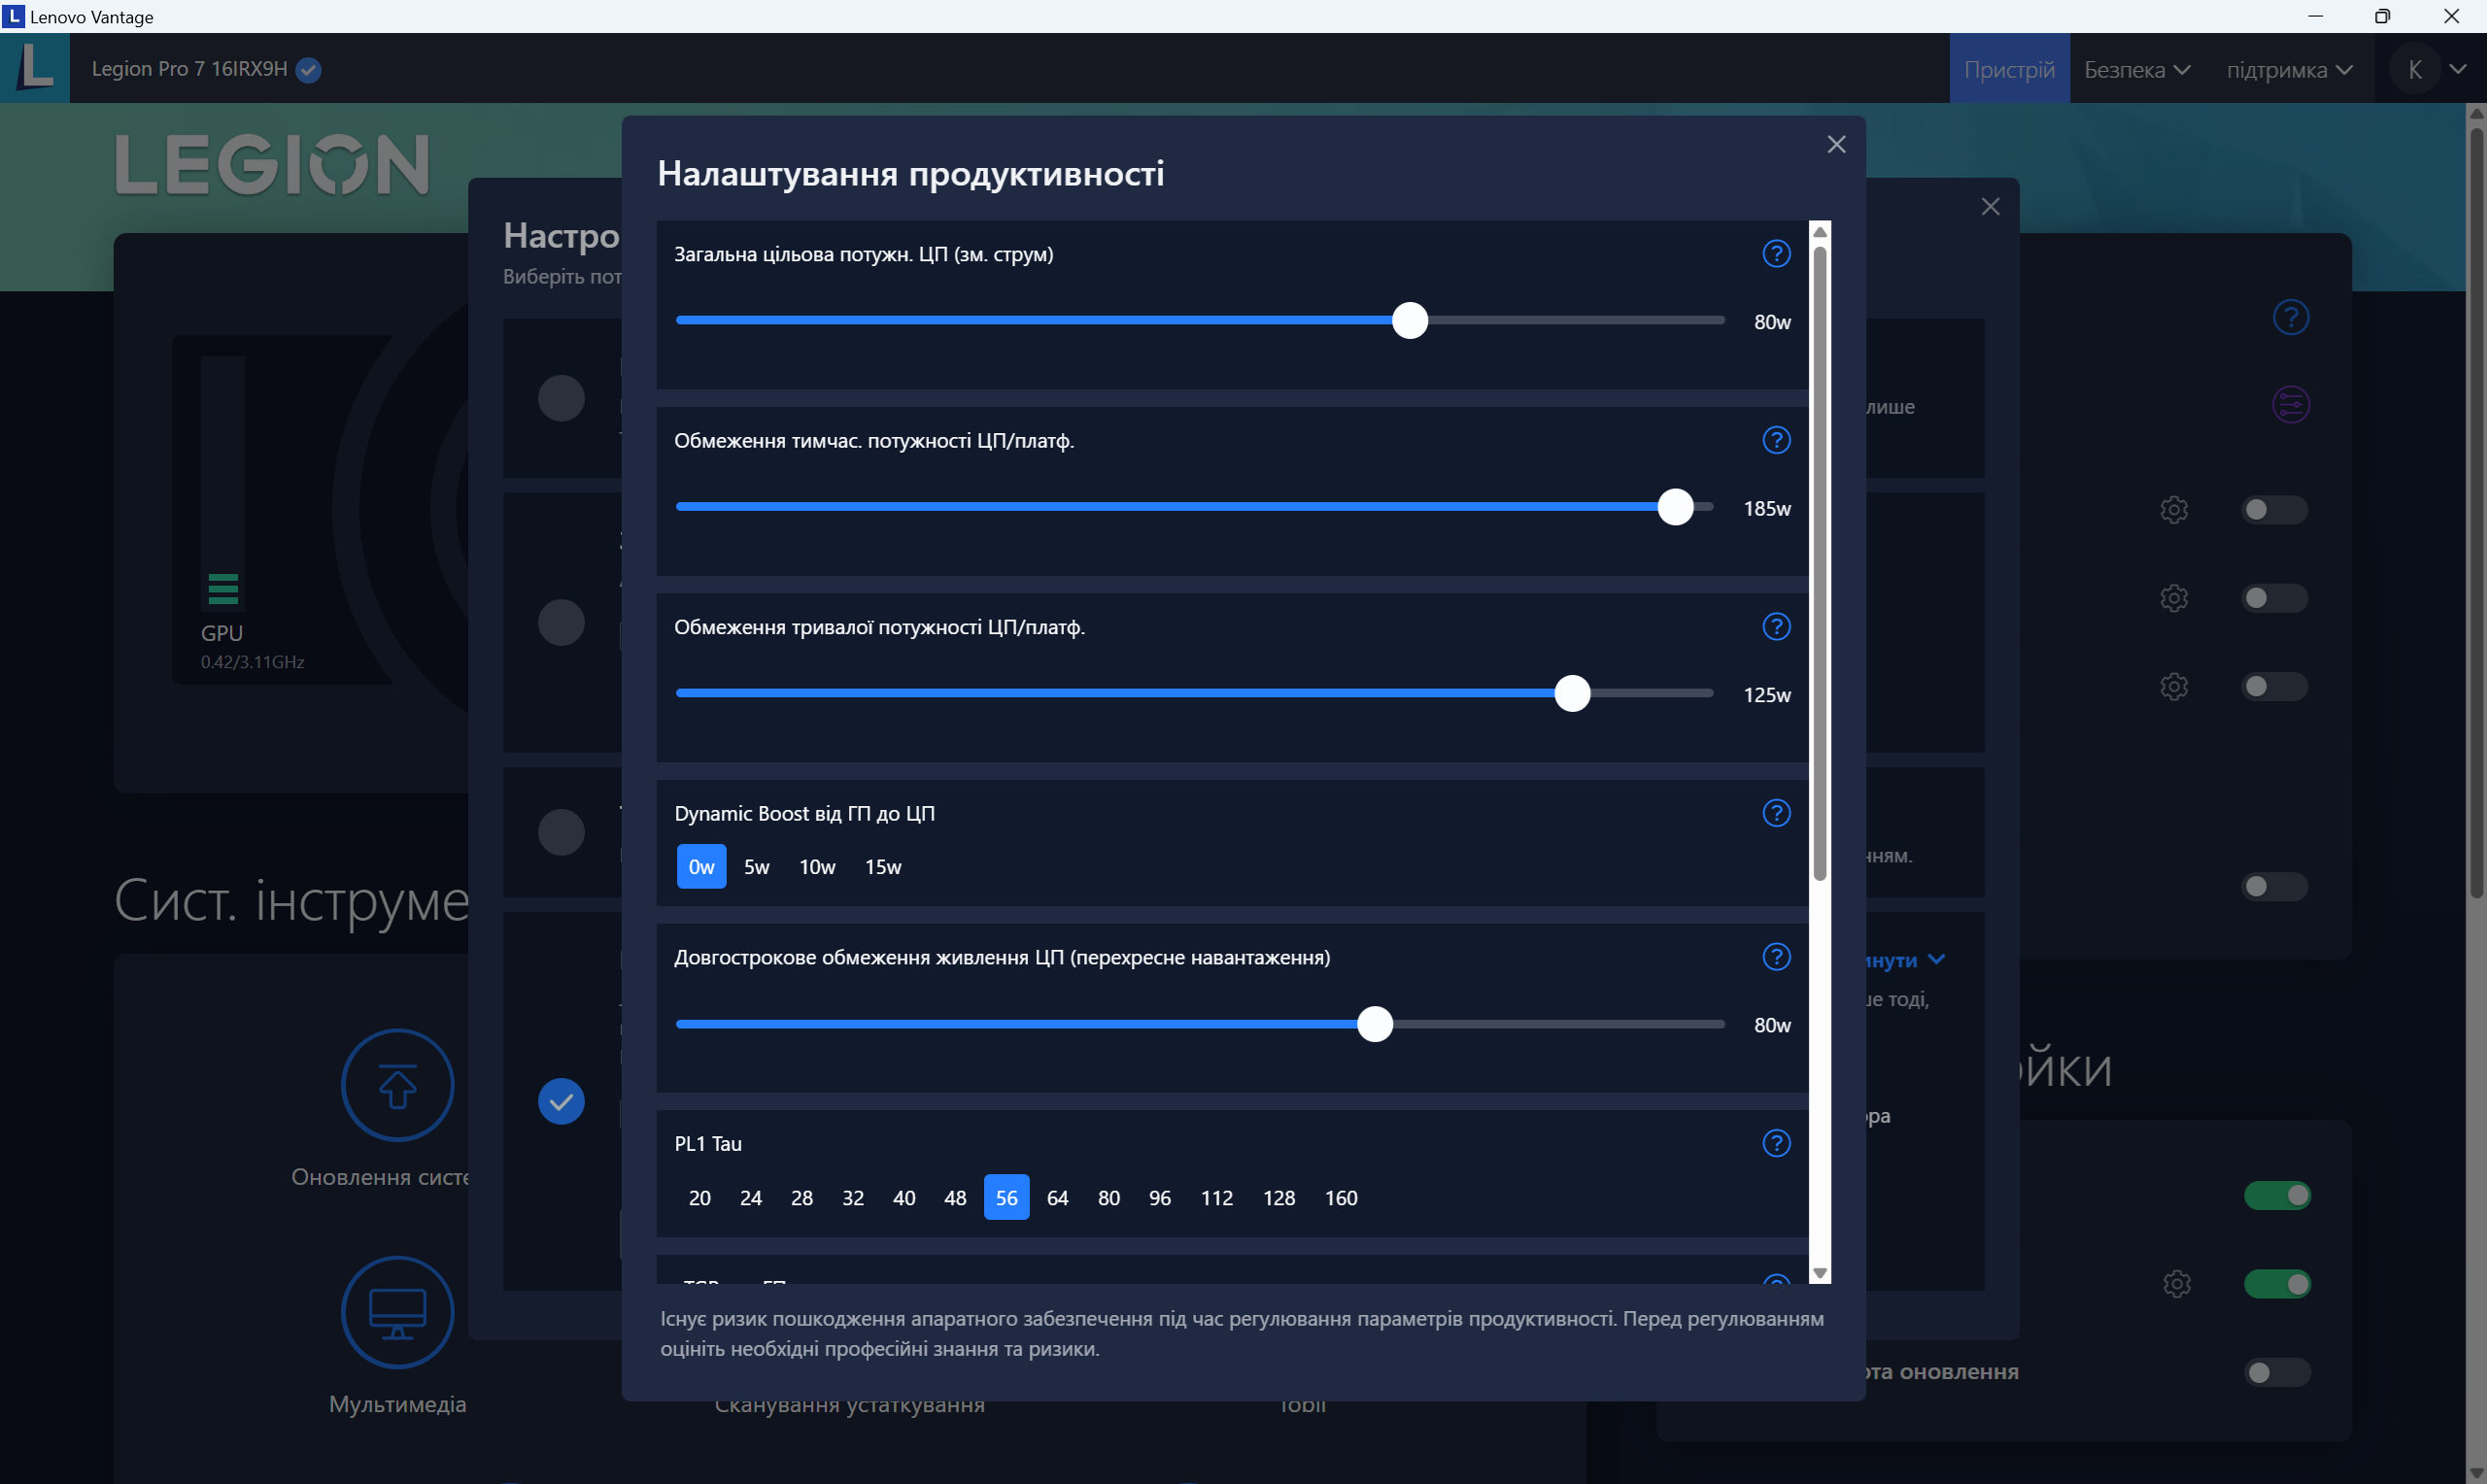This screenshot has height=1484, width=2487.
Task: Click the System Update upload icon
Action: [x=397, y=1085]
